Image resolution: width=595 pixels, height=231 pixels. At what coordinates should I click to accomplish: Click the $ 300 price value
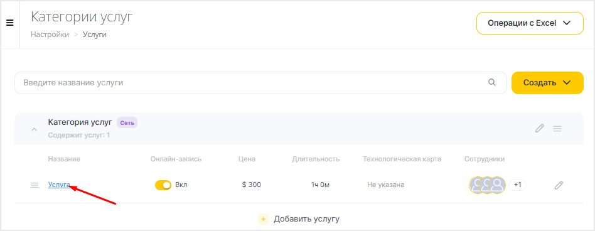[x=251, y=185]
